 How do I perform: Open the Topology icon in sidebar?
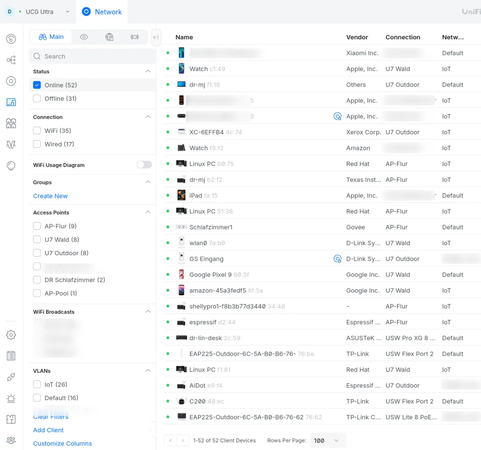point(11,60)
